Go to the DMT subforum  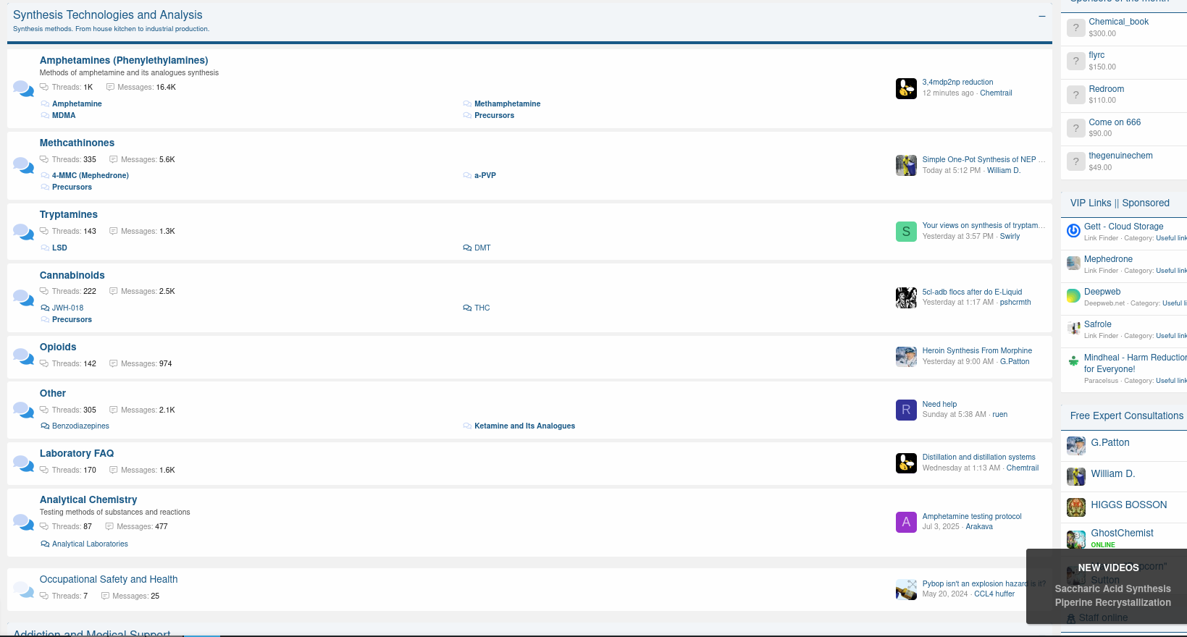482,248
